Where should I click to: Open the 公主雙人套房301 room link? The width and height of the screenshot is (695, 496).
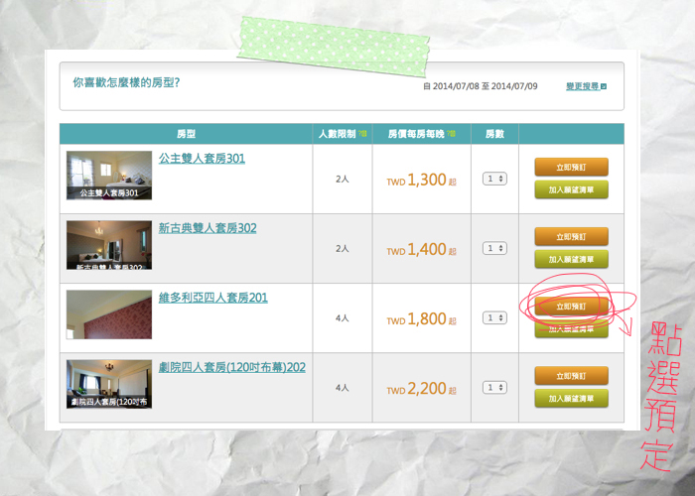tap(202, 158)
